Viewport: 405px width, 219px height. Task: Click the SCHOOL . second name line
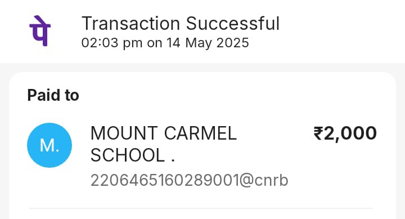[x=133, y=155]
